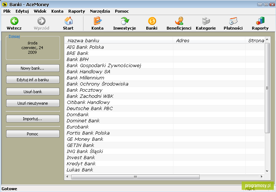This screenshot has height=192, width=276.
Task: Click the vertical scrollbar down arrow
Action: (x=267, y=171)
